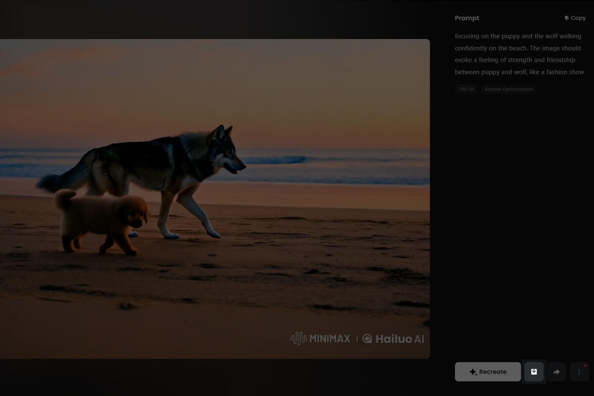Click the MINIMAX watermark text
This screenshot has width=594, height=396.
(330, 339)
